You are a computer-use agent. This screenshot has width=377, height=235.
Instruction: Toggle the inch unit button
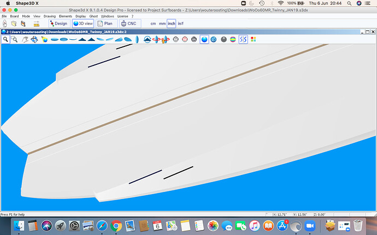point(172,24)
